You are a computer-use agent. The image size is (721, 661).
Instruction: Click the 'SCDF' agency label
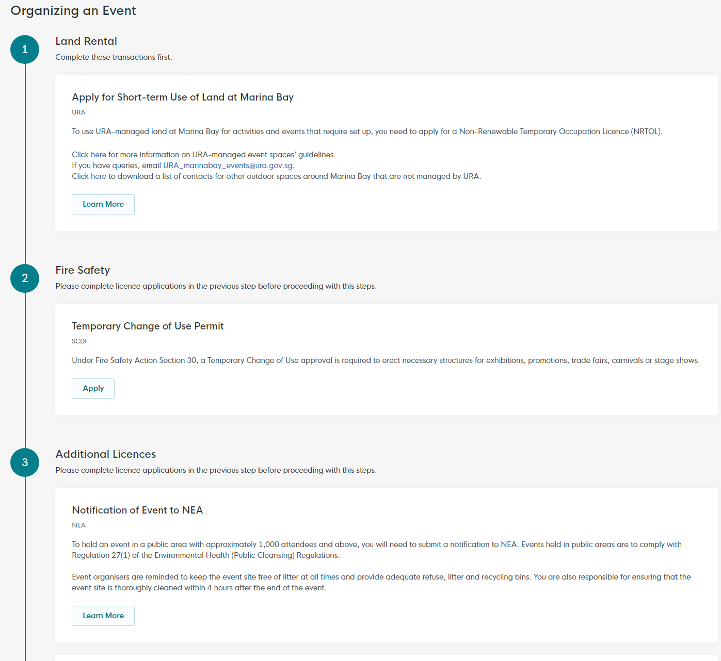80,341
